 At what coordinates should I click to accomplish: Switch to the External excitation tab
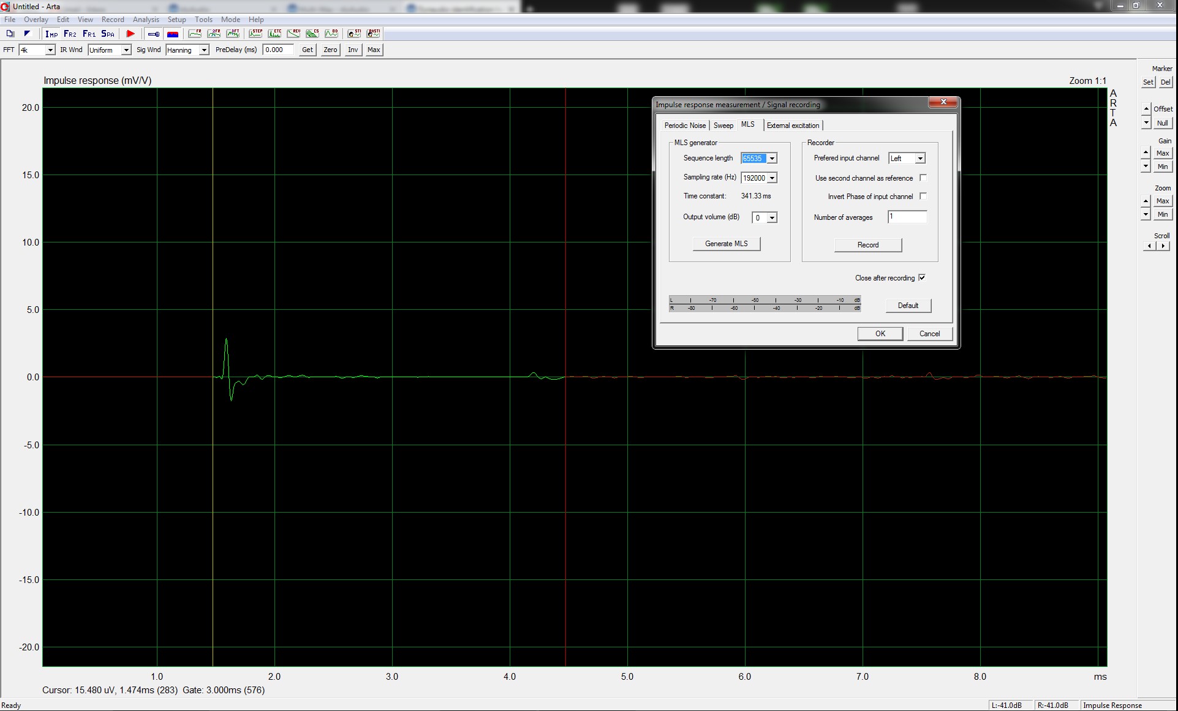(793, 126)
